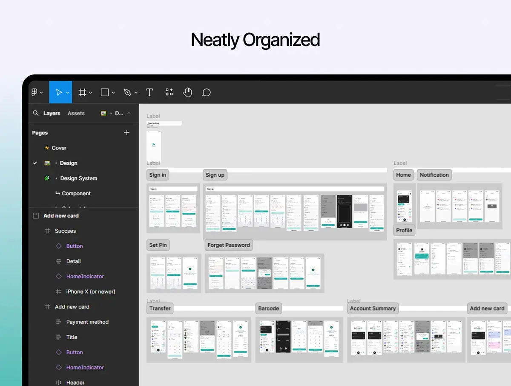The width and height of the screenshot is (511, 386).
Task: Select the Rectangle shape tool
Action: coord(104,92)
